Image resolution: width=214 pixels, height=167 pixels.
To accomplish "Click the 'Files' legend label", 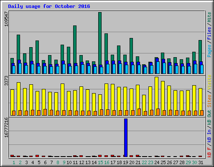I will [x=209, y=33].
